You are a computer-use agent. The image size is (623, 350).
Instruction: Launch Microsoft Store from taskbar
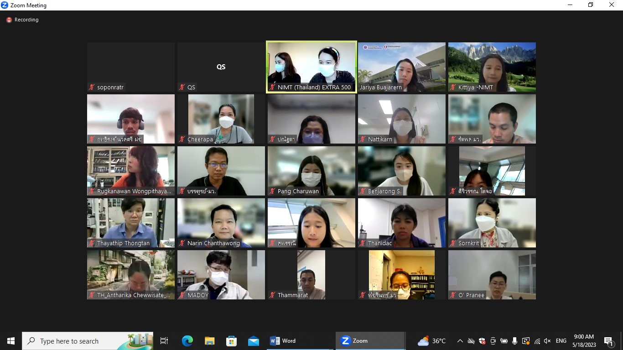[231, 341]
